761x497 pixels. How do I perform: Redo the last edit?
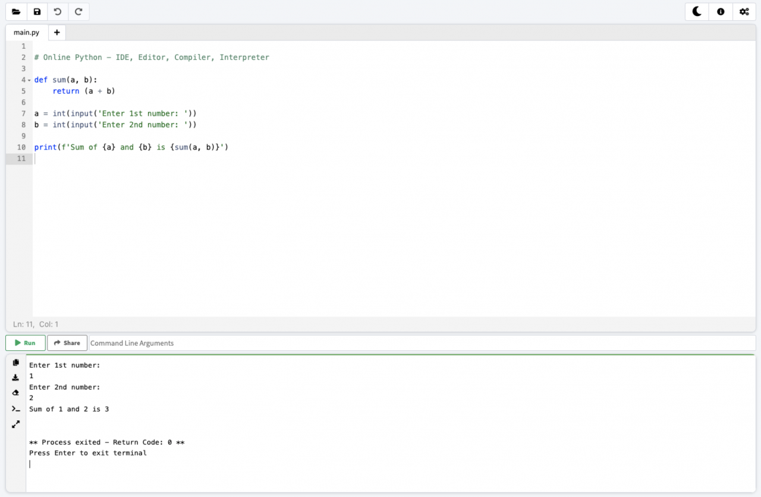click(x=78, y=11)
